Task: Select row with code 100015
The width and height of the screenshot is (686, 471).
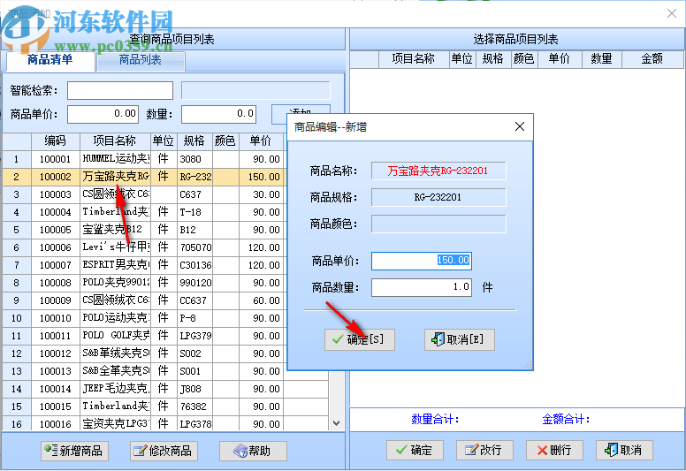Action: click(165, 406)
